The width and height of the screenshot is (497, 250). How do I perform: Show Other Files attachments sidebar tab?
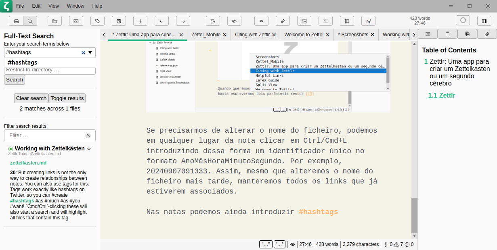coord(487,34)
